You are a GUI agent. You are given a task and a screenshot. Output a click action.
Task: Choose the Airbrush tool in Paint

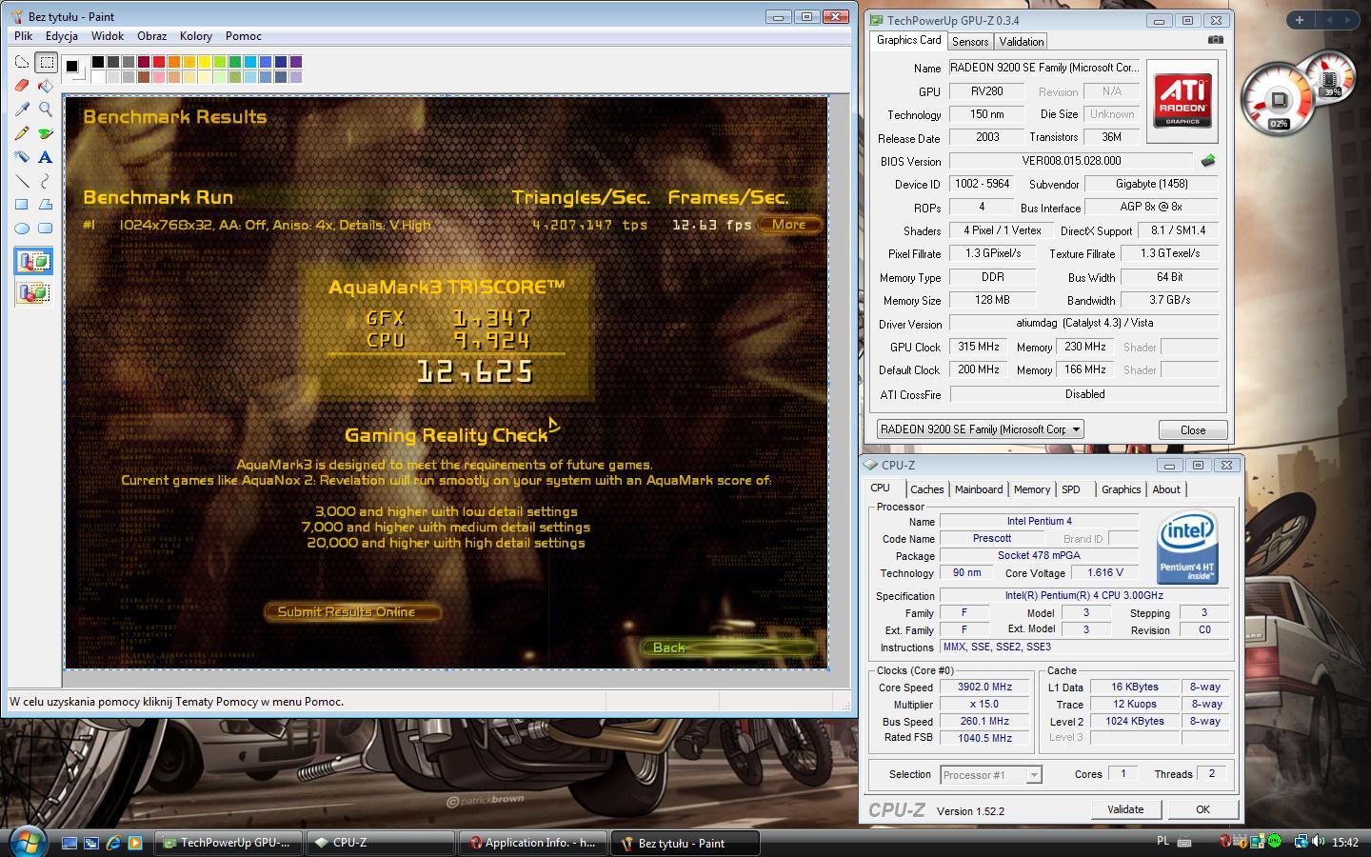(x=22, y=157)
